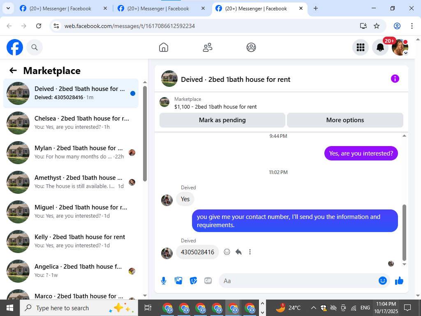Open the Chrome three-dot menu
Viewport: 421px width, 316px height.
[412, 26]
